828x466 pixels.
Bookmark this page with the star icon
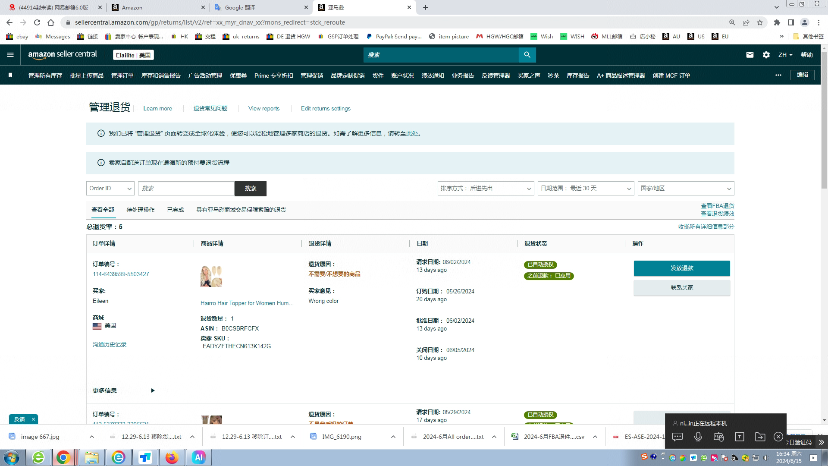pos(760,22)
